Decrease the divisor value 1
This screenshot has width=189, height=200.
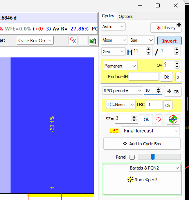[176, 53]
